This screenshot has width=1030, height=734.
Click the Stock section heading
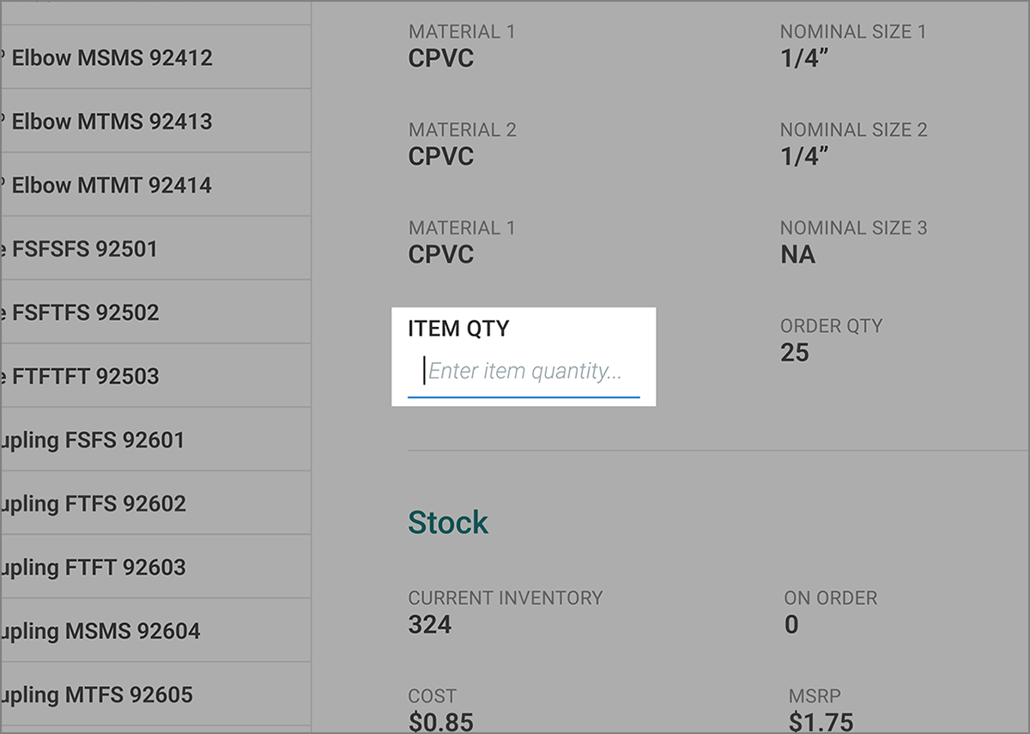pyautogui.click(x=448, y=522)
